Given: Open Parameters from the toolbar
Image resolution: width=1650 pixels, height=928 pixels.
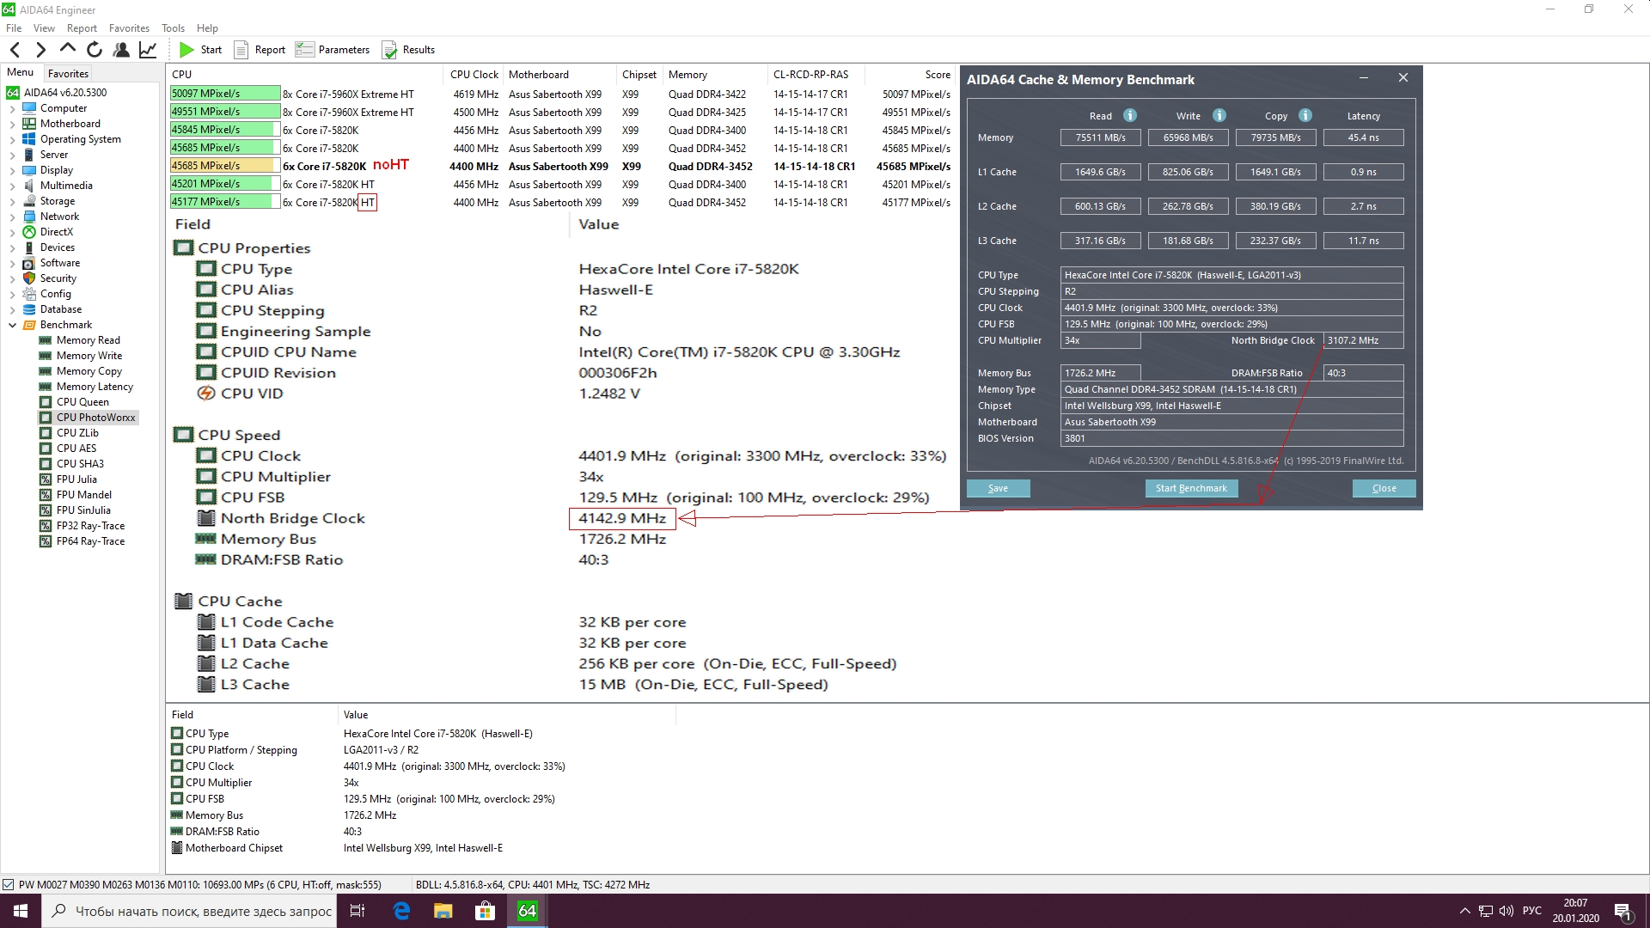Looking at the screenshot, I should 333,50.
